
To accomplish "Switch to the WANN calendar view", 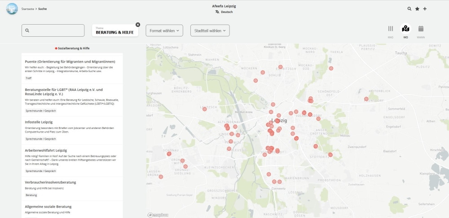I will click(x=421, y=30).
